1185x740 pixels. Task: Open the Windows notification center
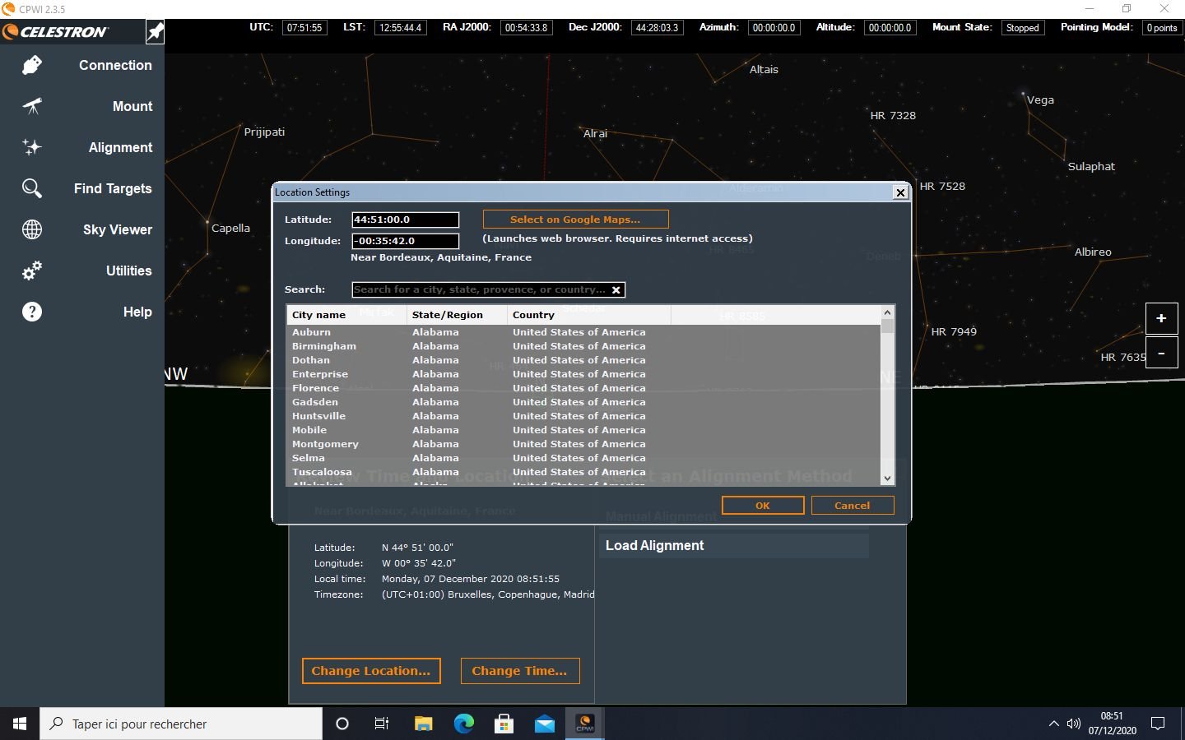click(x=1158, y=724)
